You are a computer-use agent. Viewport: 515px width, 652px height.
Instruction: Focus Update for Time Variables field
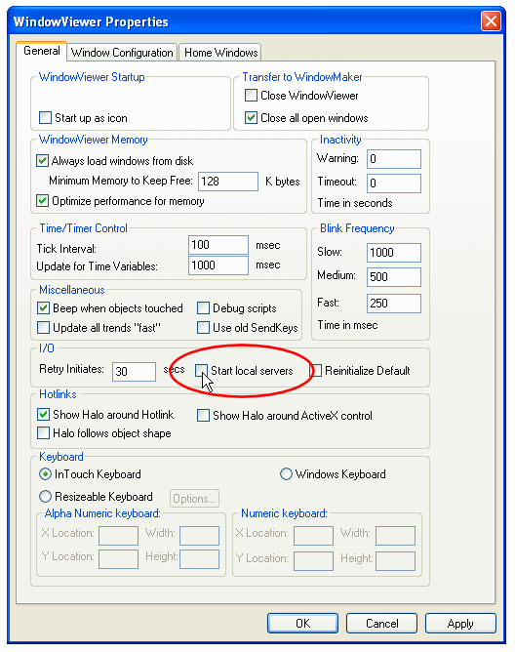coord(218,265)
